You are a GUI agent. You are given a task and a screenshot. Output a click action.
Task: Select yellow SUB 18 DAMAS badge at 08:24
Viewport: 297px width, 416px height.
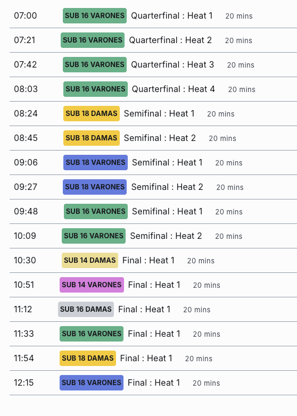[92, 113]
